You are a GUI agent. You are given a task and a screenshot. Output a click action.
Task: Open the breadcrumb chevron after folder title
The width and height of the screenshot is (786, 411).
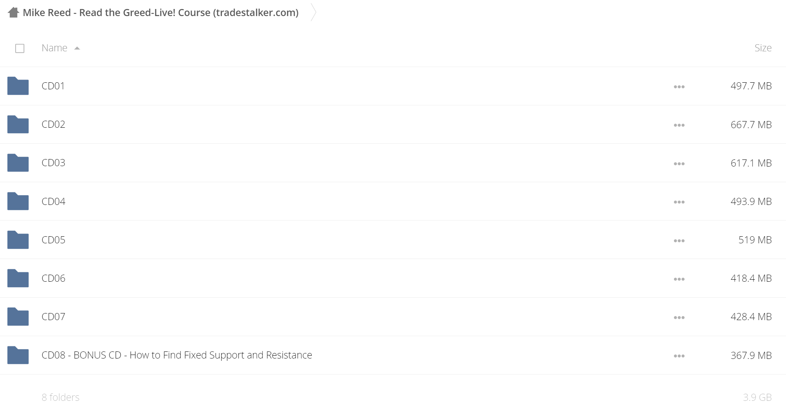pos(313,12)
